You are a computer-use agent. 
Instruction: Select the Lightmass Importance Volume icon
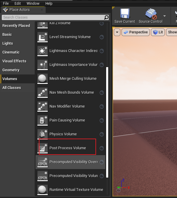[42, 65]
